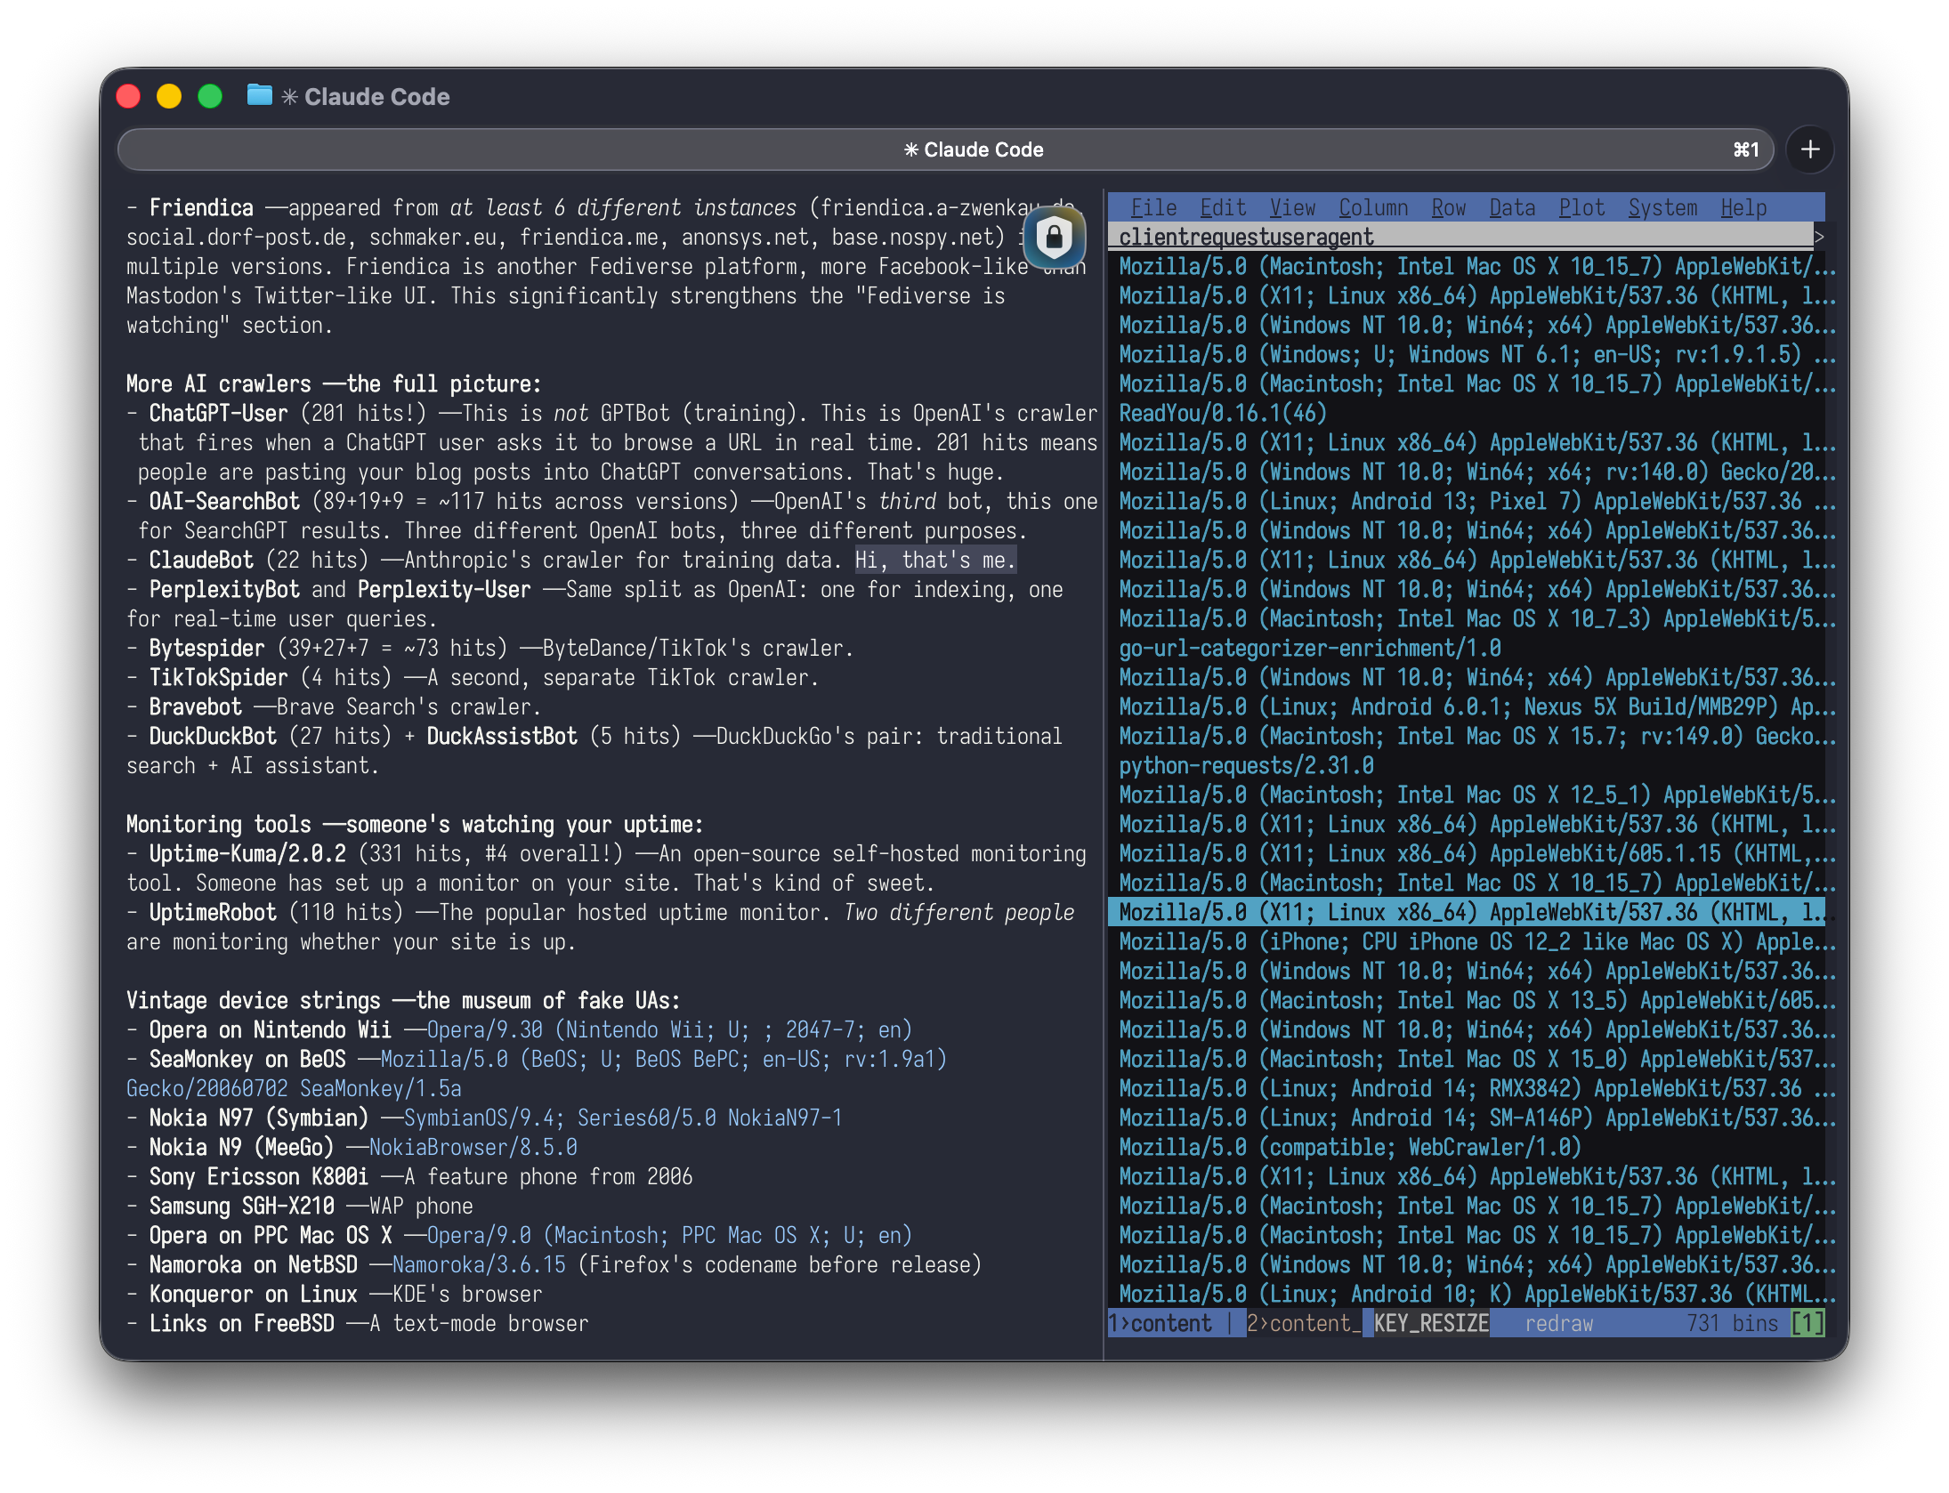Image resolution: width=1949 pixels, height=1493 pixels.
Task: Click the 2›content_ sheet in status bar
Action: tap(1303, 1323)
